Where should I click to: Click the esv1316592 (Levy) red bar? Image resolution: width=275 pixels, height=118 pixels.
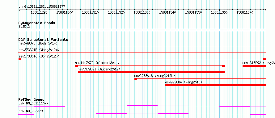tap(255, 66)
